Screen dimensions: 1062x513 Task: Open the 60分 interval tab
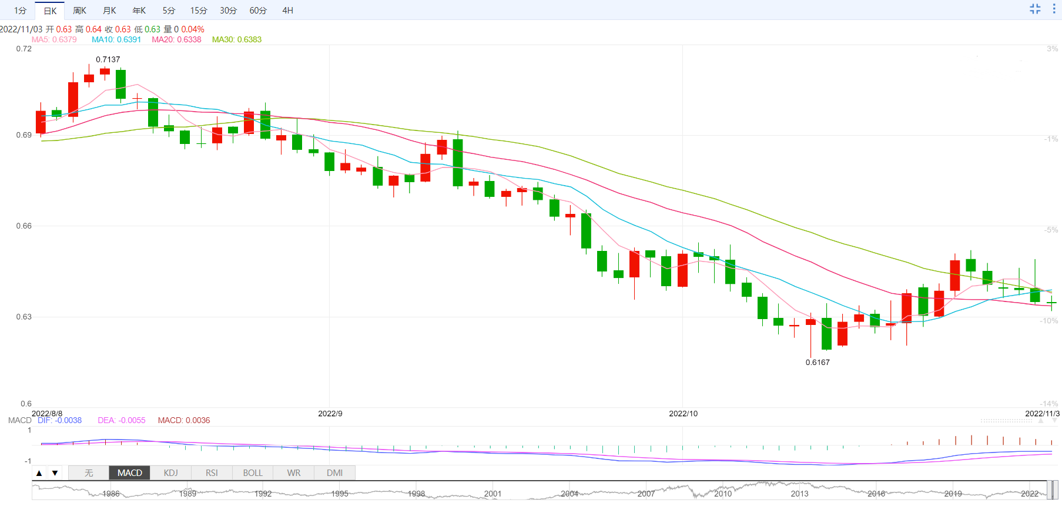(x=258, y=11)
